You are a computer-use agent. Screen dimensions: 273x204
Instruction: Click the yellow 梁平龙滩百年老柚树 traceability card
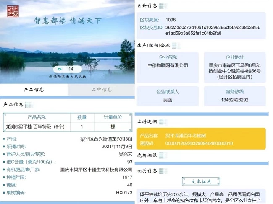[201, 139]
